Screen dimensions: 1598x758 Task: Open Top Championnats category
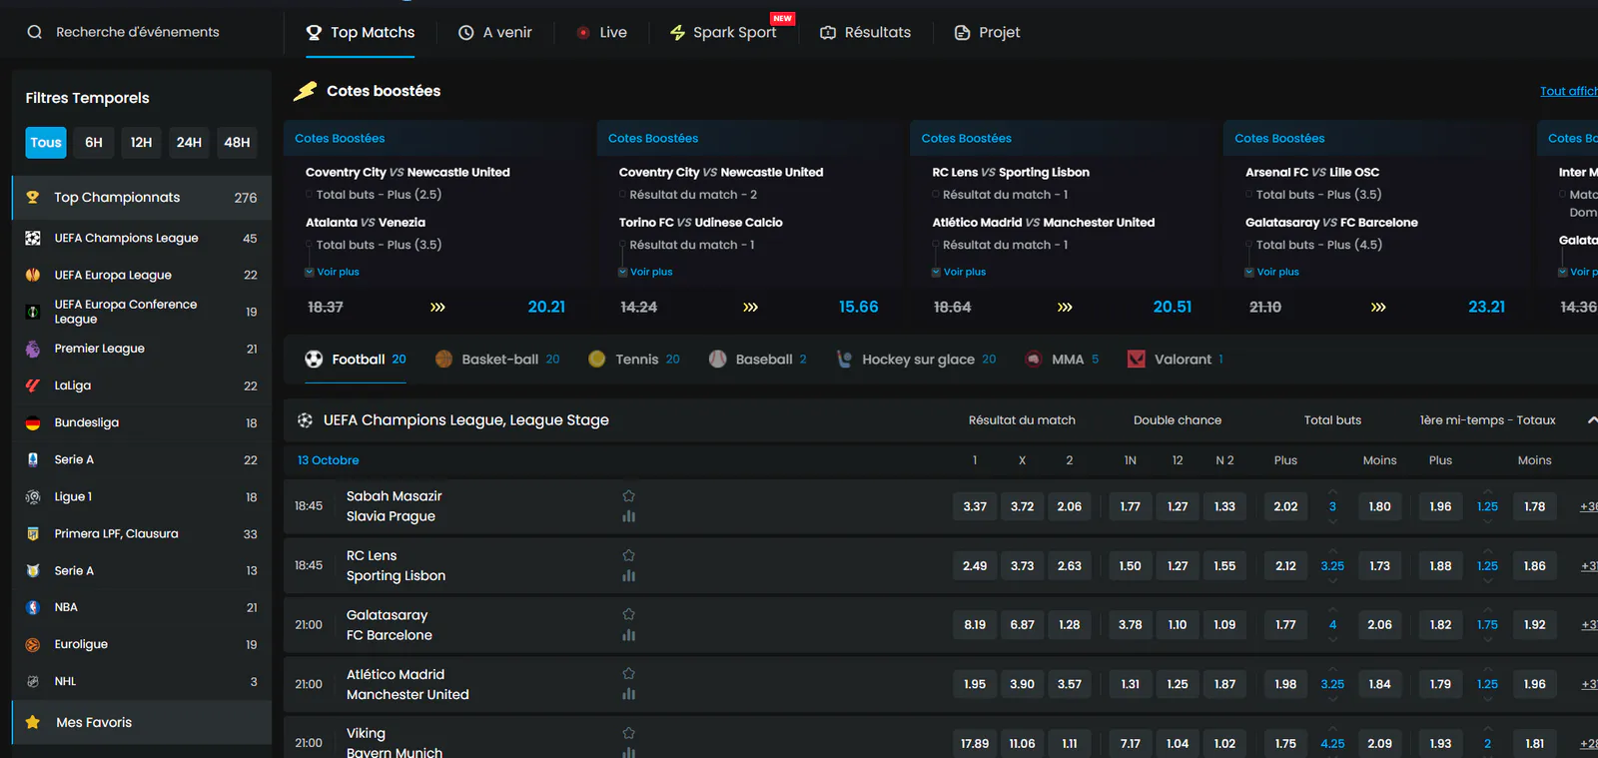coord(142,198)
